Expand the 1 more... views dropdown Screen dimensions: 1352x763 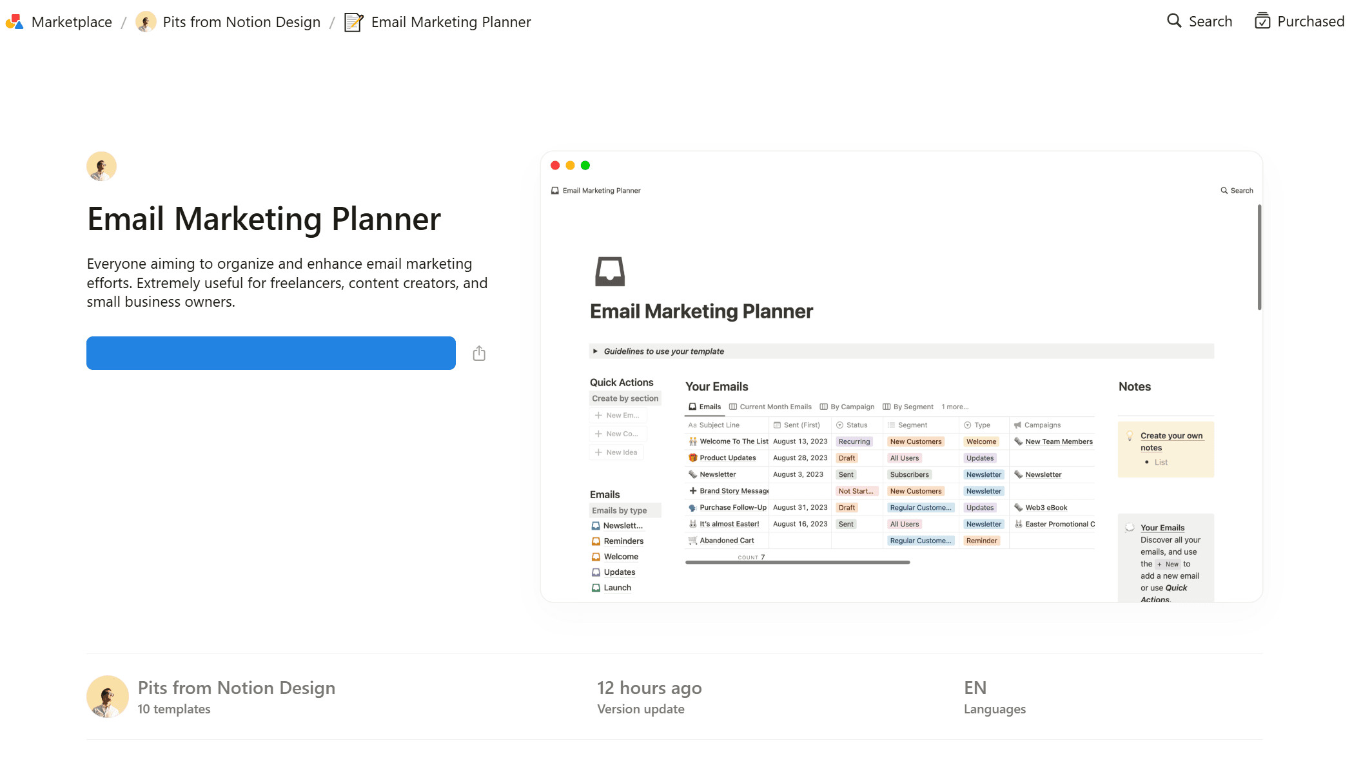click(955, 407)
